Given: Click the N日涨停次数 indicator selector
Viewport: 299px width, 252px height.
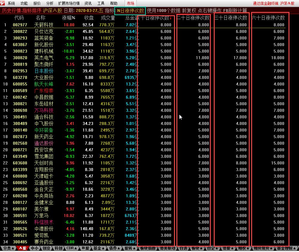Looking at the screenshot, I should pyautogui.click(x=130, y=11).
